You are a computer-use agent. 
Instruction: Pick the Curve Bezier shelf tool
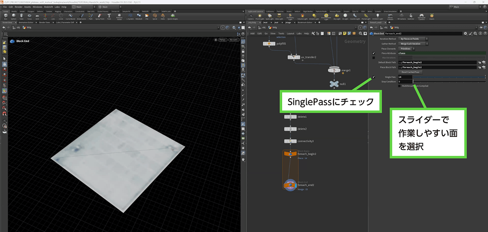(71, 16)
